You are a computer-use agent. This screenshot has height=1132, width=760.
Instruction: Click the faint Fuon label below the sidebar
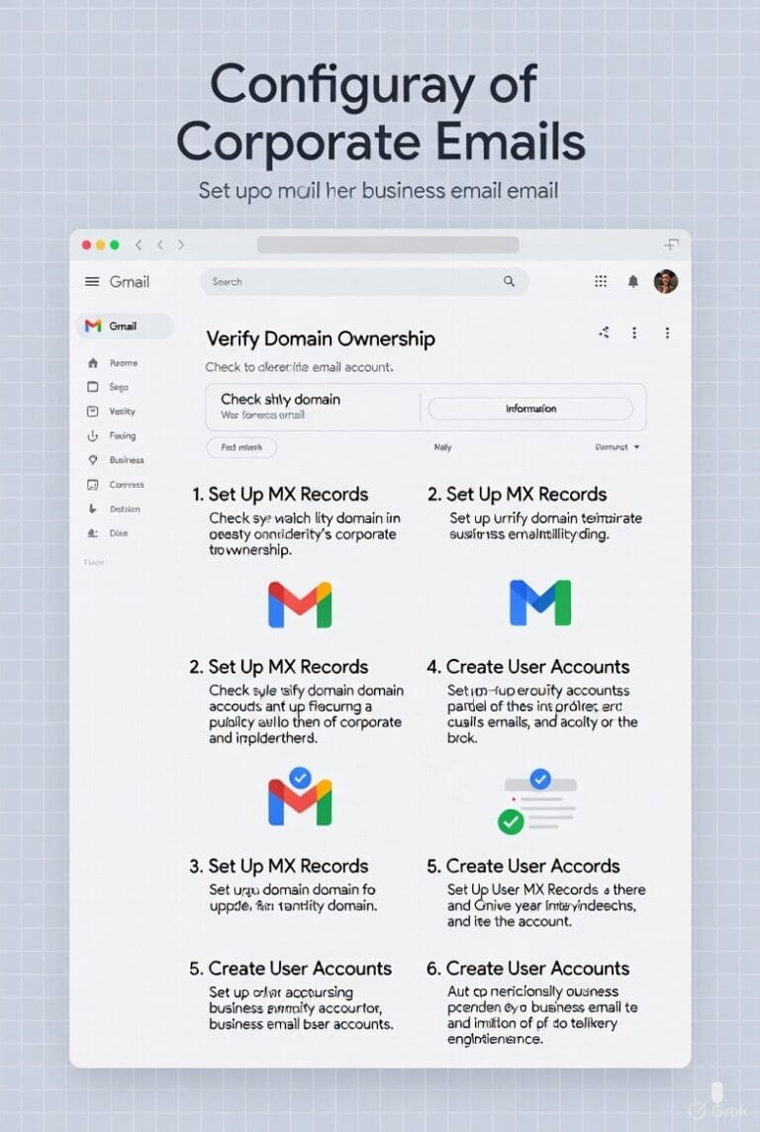point(94,562)
